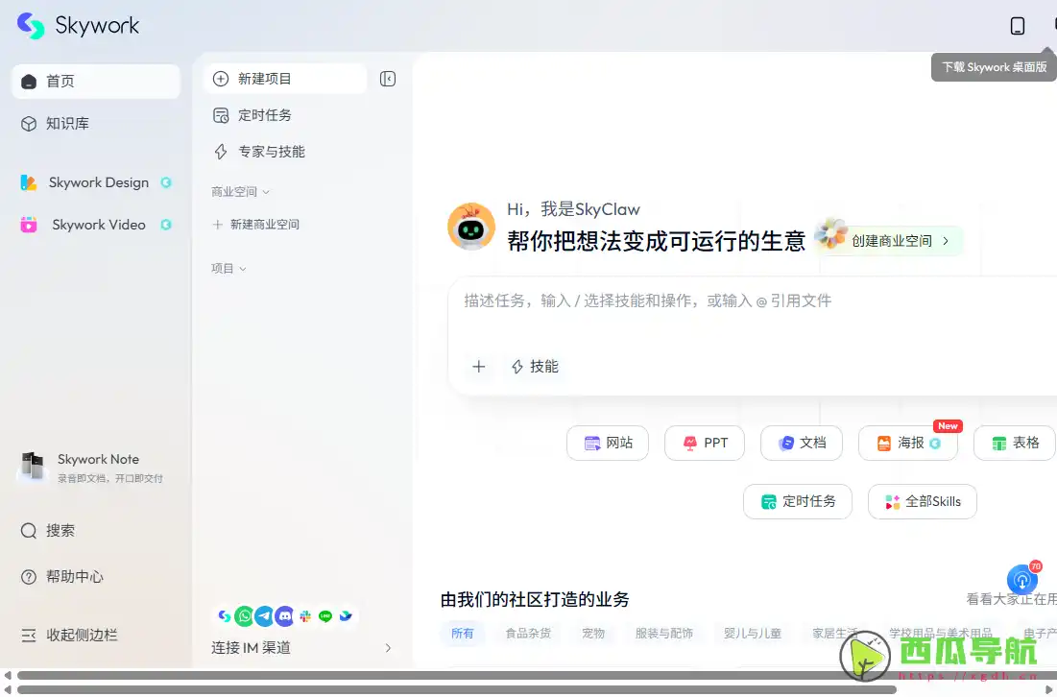This screenshot has width=1057, height=697.
Task: Select the 海报 poster shortcut
Action: (x=908, y=443)
